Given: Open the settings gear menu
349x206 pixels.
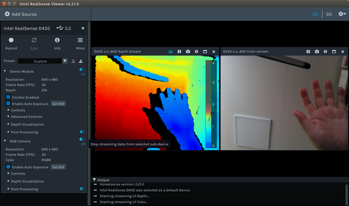Looking at the screenshot, I should pyautogui.click(x=342, y=14).
